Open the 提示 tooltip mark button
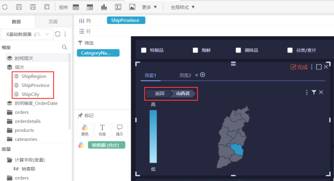The height and width of the screenshot is (181, 334). [120, 130]
